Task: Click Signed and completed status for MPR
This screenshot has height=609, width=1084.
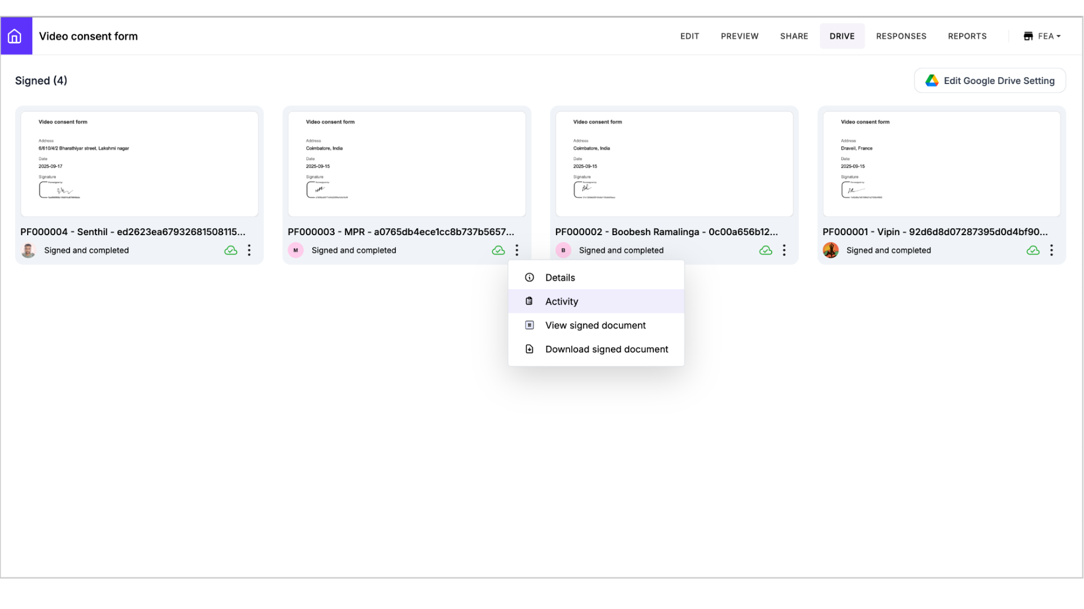Action: click(x=354, y=250)
